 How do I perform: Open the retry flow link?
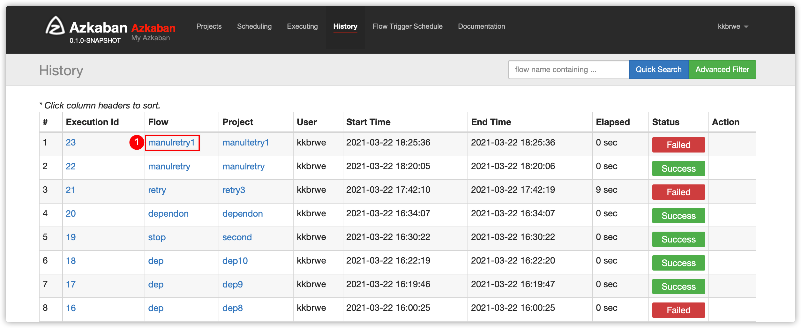pyautogui.click(x=157, y=190)
